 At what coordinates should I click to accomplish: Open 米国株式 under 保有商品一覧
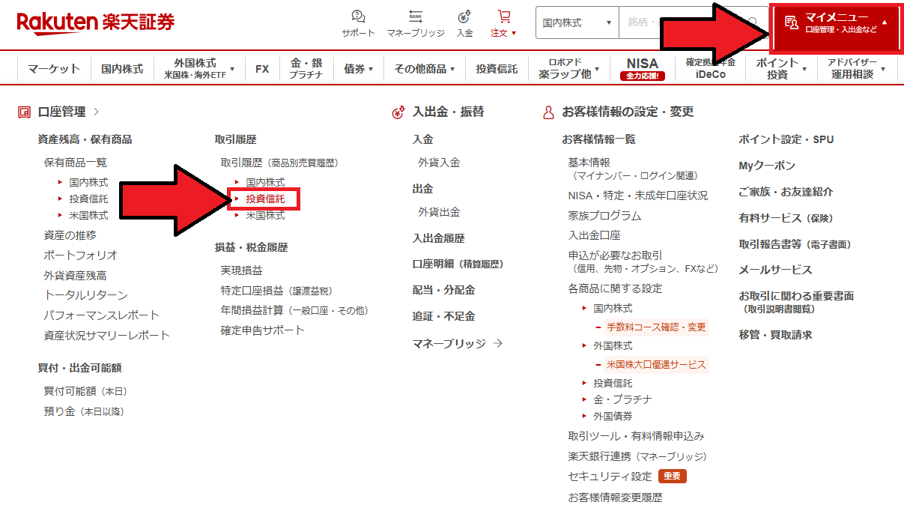[88, 215]
